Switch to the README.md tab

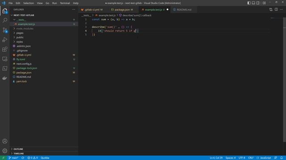click(184, 10)
